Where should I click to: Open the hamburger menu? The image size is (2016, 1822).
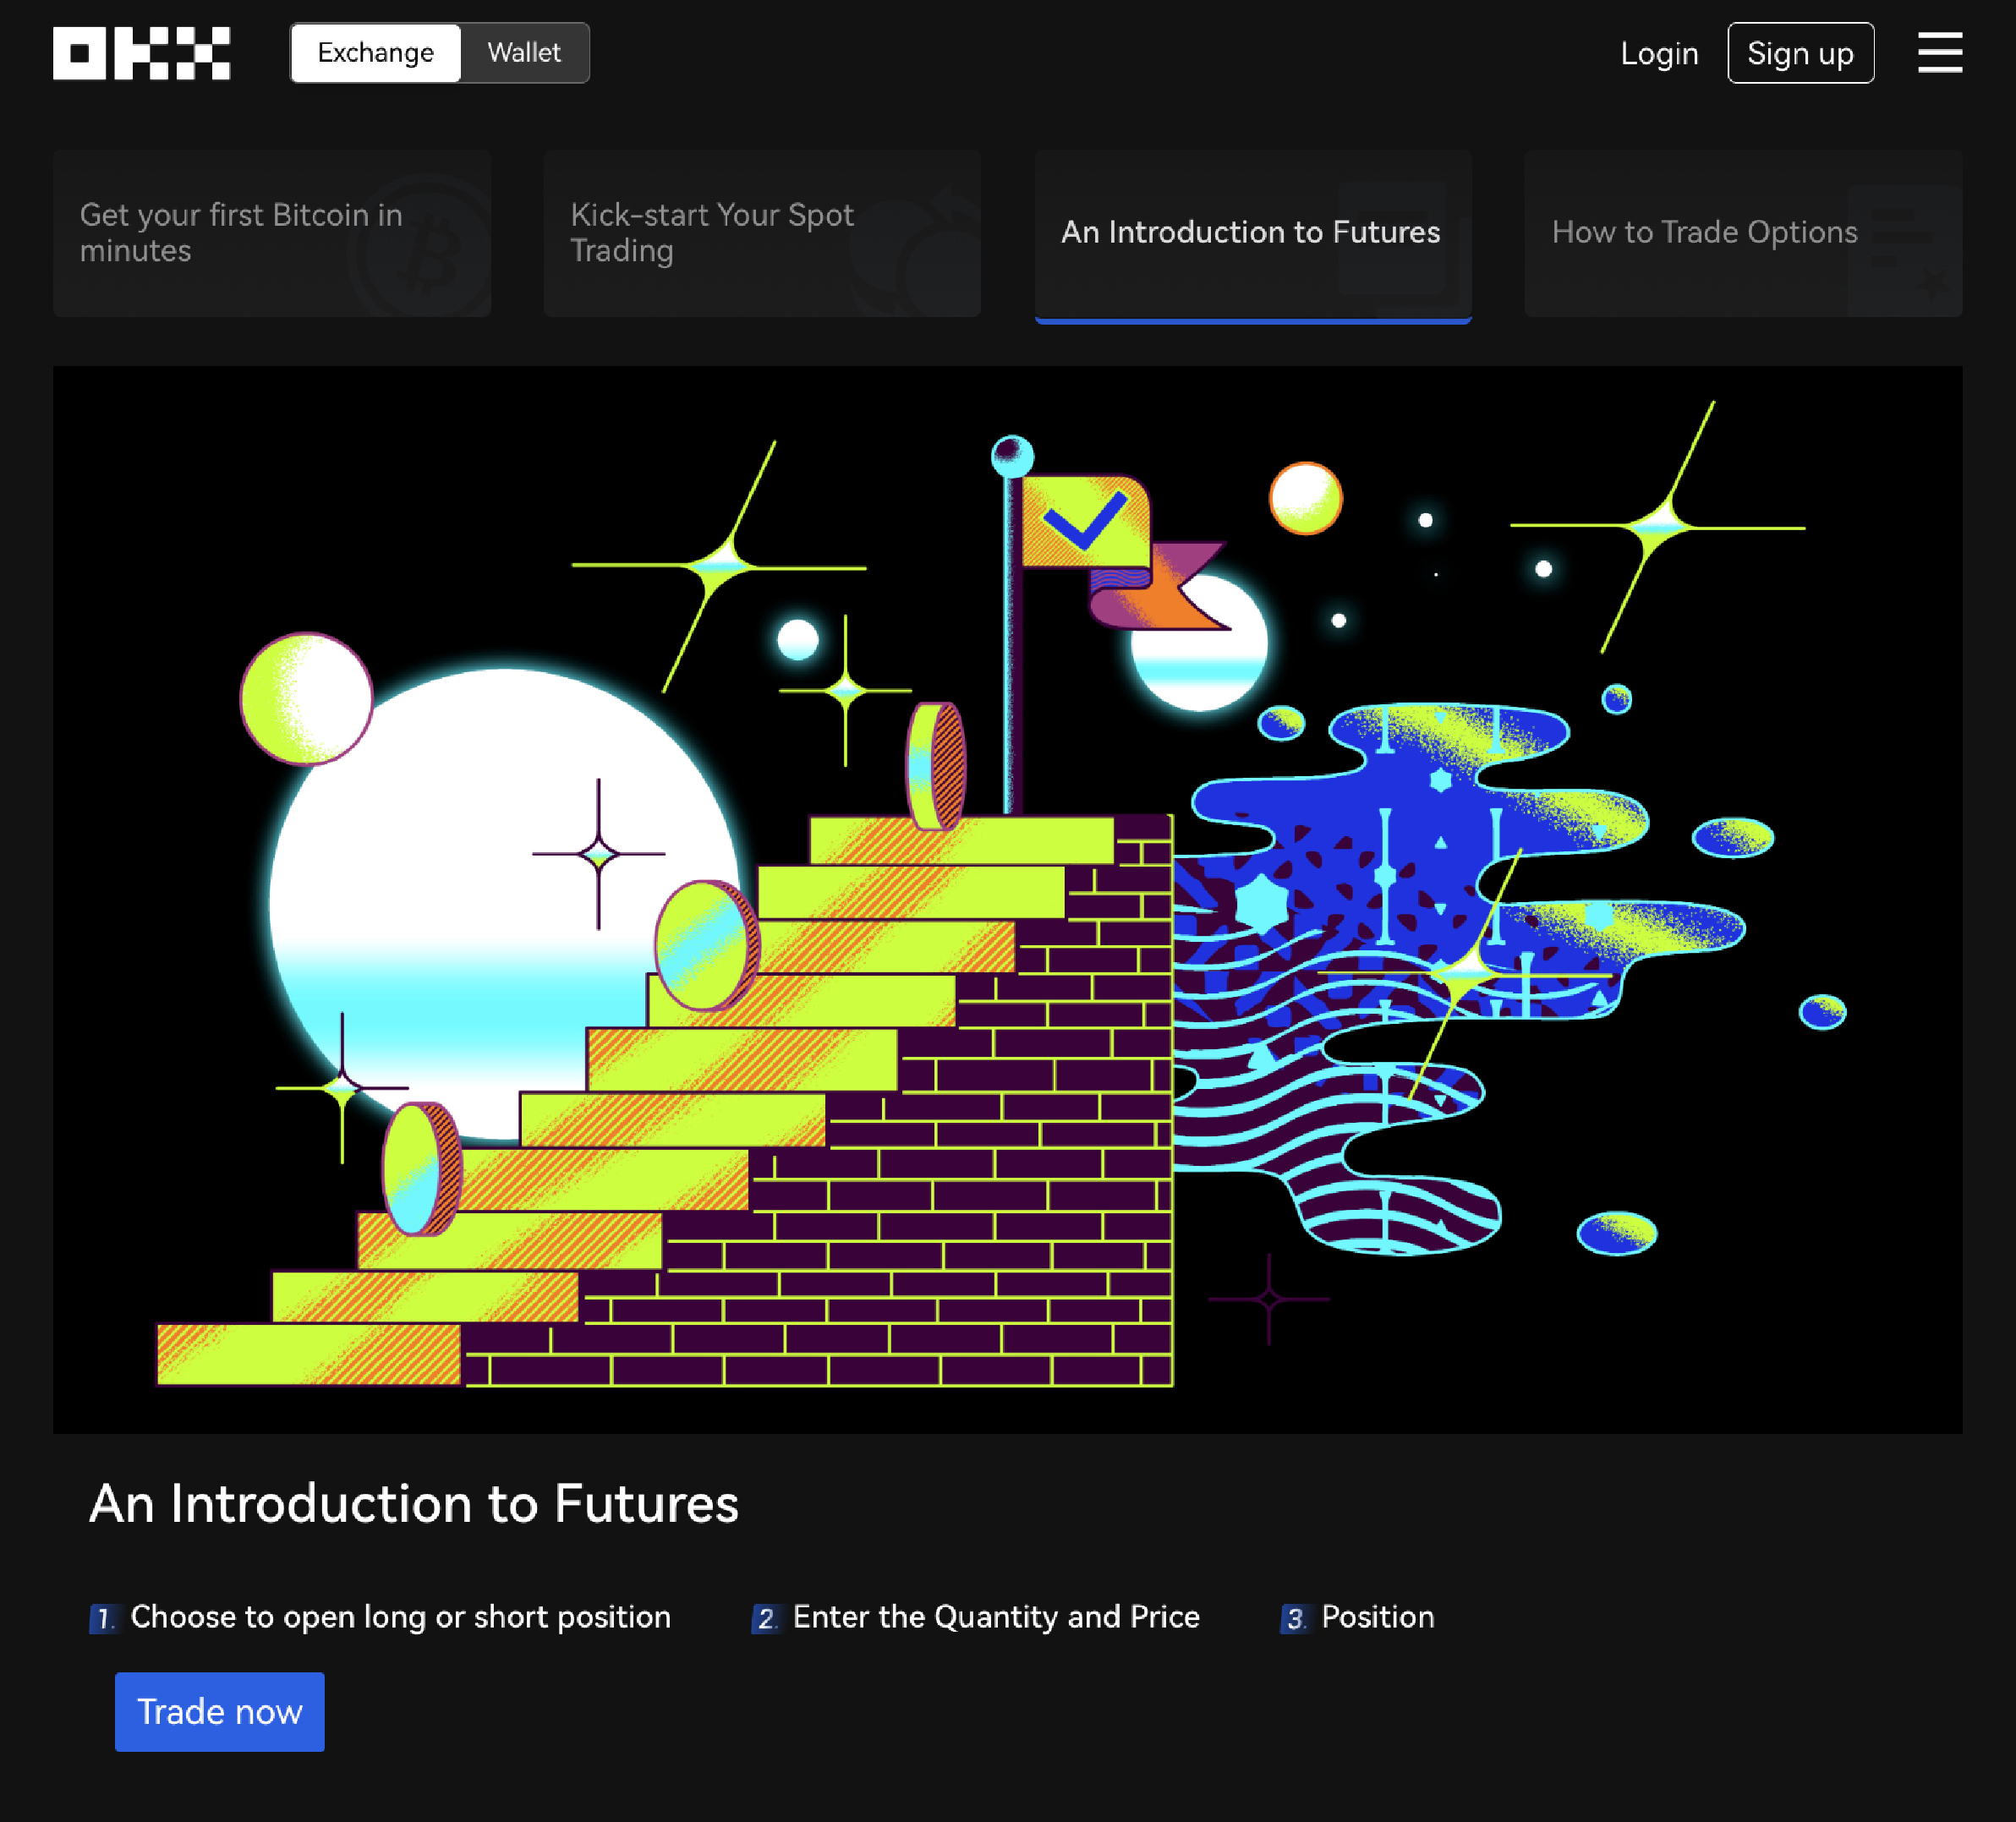point(1939,53)
